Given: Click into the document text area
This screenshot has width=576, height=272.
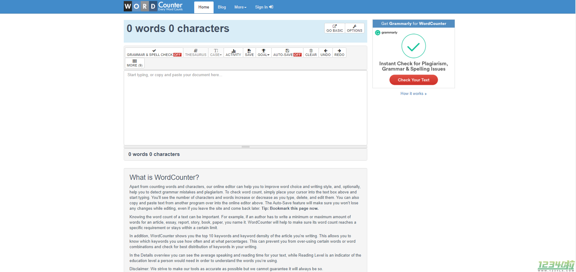Looking at the screenshot, I should pyautogui.click(x=245, y=108).
